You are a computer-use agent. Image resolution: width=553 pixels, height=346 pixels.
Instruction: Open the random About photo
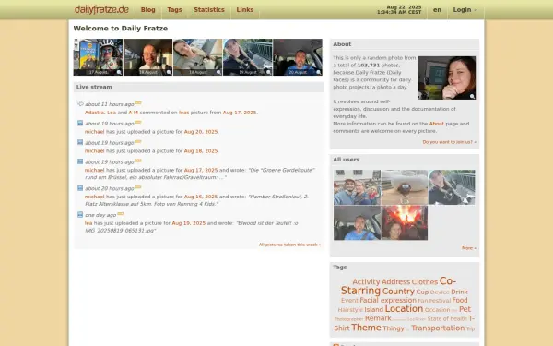447,78
